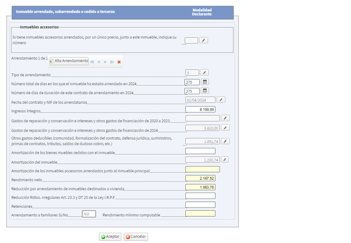Edit Amortización del inmueble pencil icon
The width and height of the screenshot is (351, 243).
pyautogui.click(x=225, y=159)
